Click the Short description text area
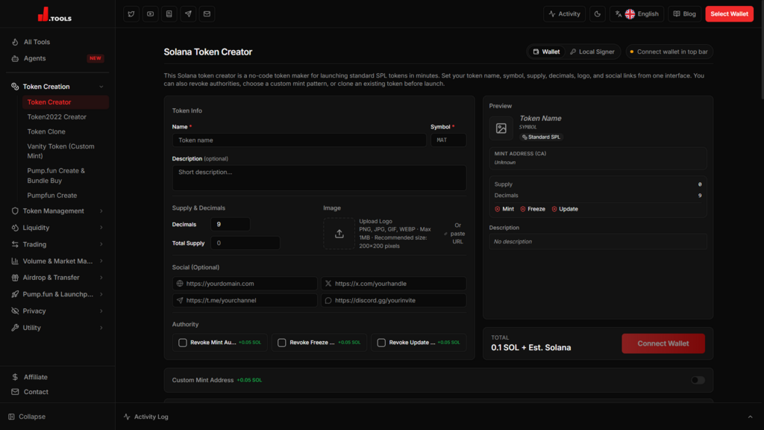Viewport: 764px width, 430px height. pyautogui.click(x=319, y=178)
